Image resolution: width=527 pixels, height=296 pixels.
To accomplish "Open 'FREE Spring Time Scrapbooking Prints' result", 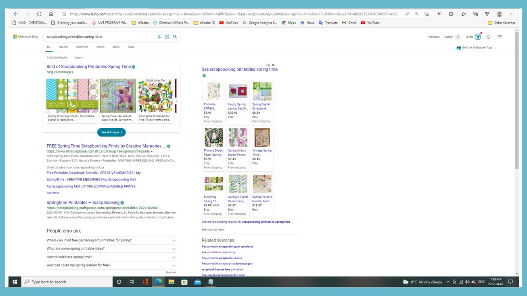I will 106,146.
